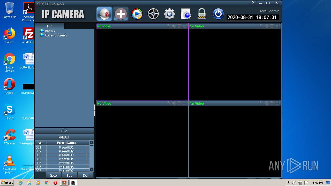Click preset list scrollbar down arrow
This screenshot has height=186, width=331.
92,169
